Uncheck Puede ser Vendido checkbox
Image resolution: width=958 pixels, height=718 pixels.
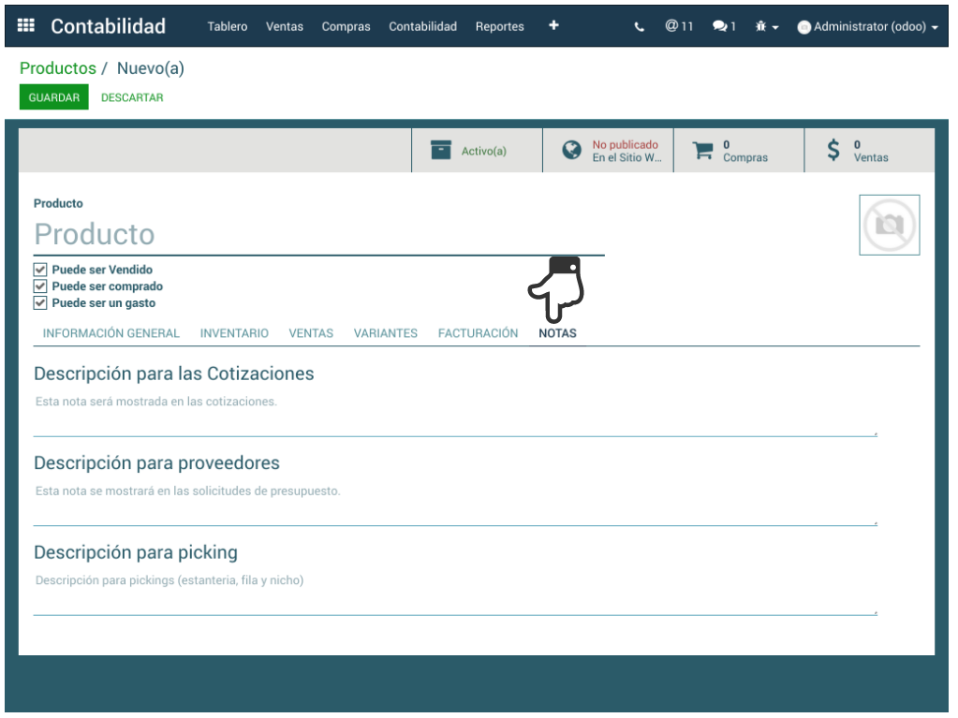(40, 270)
